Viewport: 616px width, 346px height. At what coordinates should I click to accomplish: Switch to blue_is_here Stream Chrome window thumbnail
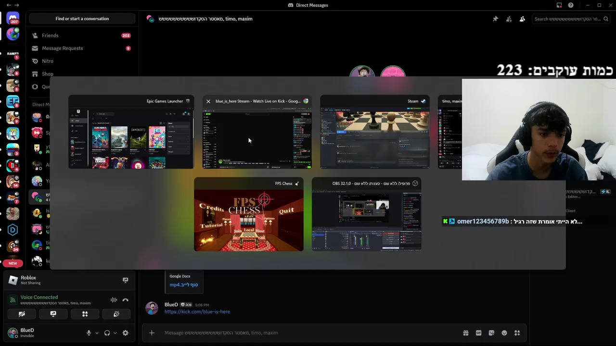point(257,132)
